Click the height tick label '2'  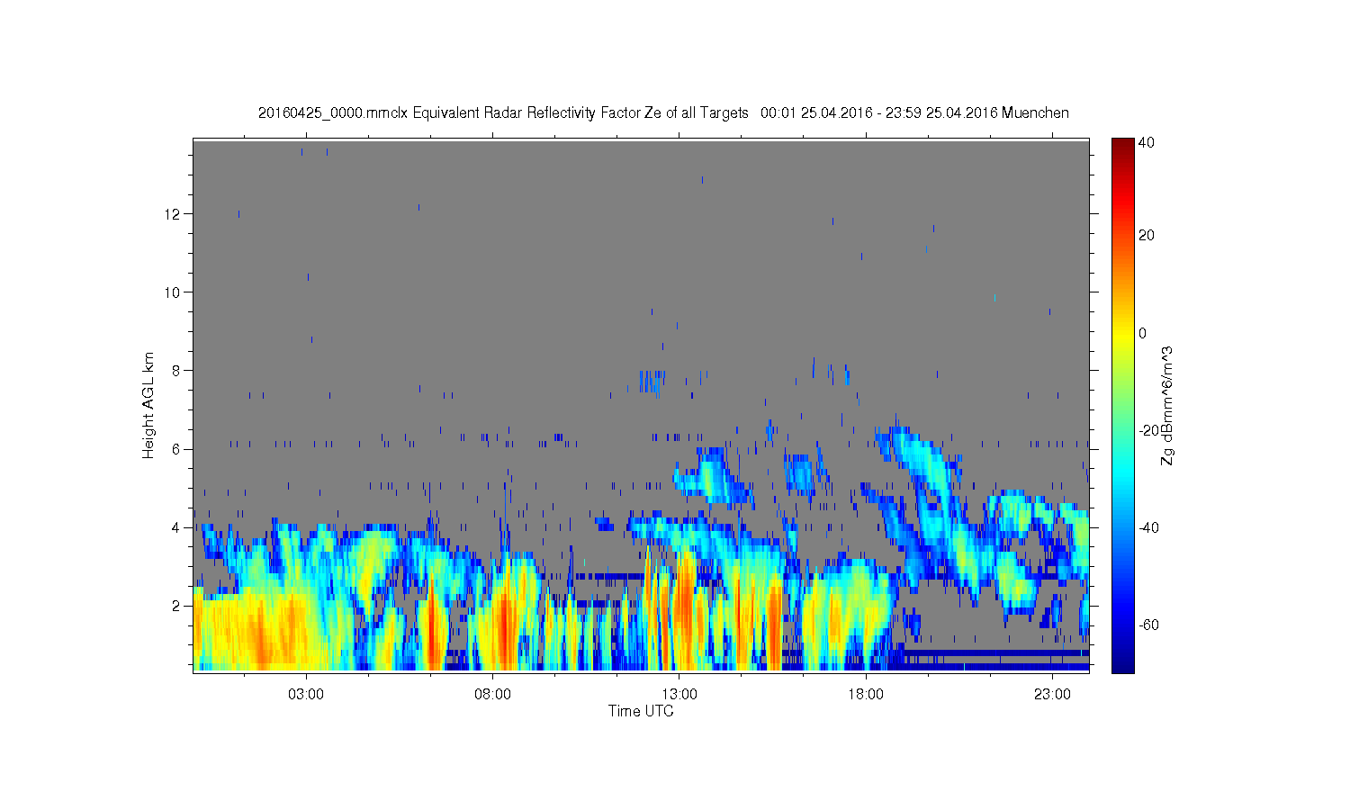click(177, 606)
